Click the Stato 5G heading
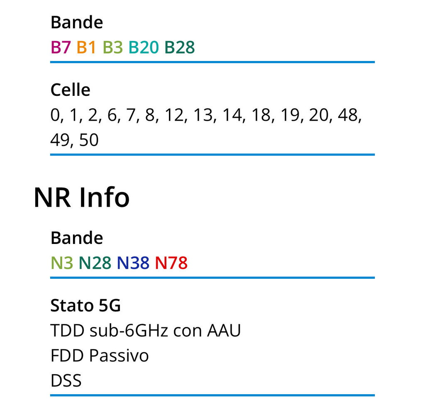Image resolution: width=425 pixels, height=412 pixels. tap(85, 306)
